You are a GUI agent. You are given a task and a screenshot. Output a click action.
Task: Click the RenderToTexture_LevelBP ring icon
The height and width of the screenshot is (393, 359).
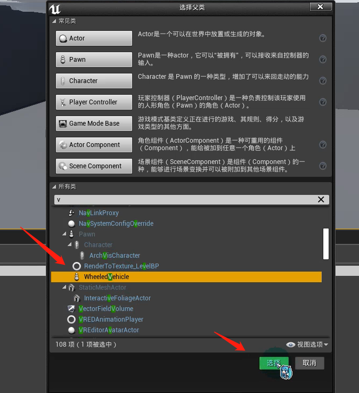tap(77, 266)
